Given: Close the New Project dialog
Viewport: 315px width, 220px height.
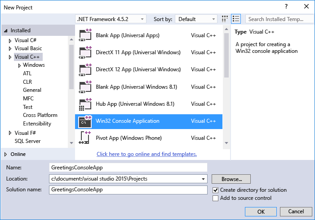Looking at the screenshot, I should tap(306, 7).
